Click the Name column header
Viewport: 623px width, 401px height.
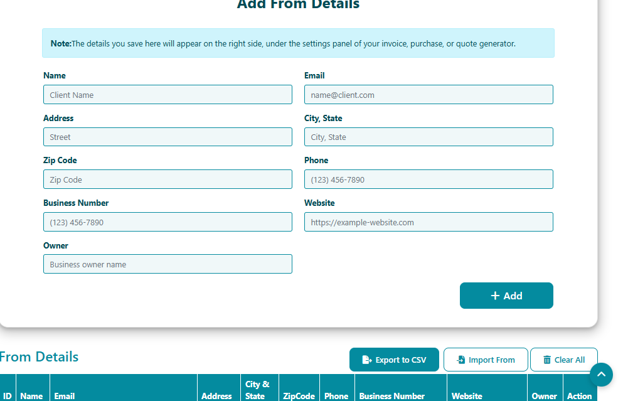(x=31, y=396)
